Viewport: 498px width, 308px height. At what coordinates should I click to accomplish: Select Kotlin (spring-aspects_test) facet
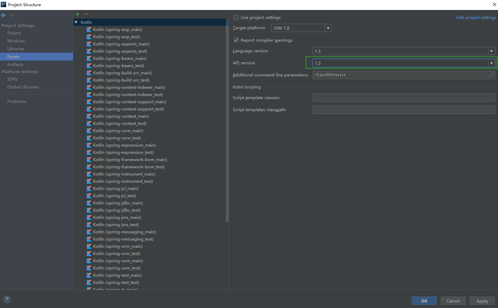point(120,51)
